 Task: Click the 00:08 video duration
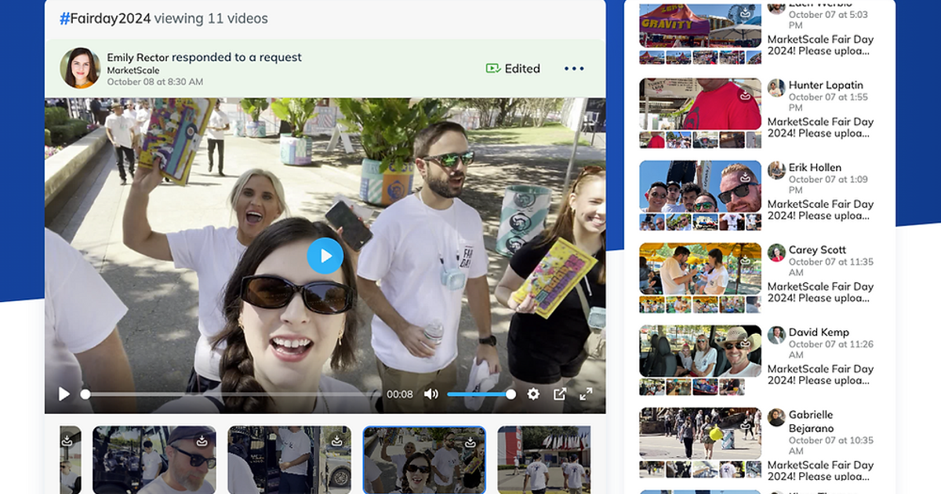coord(400,394)
